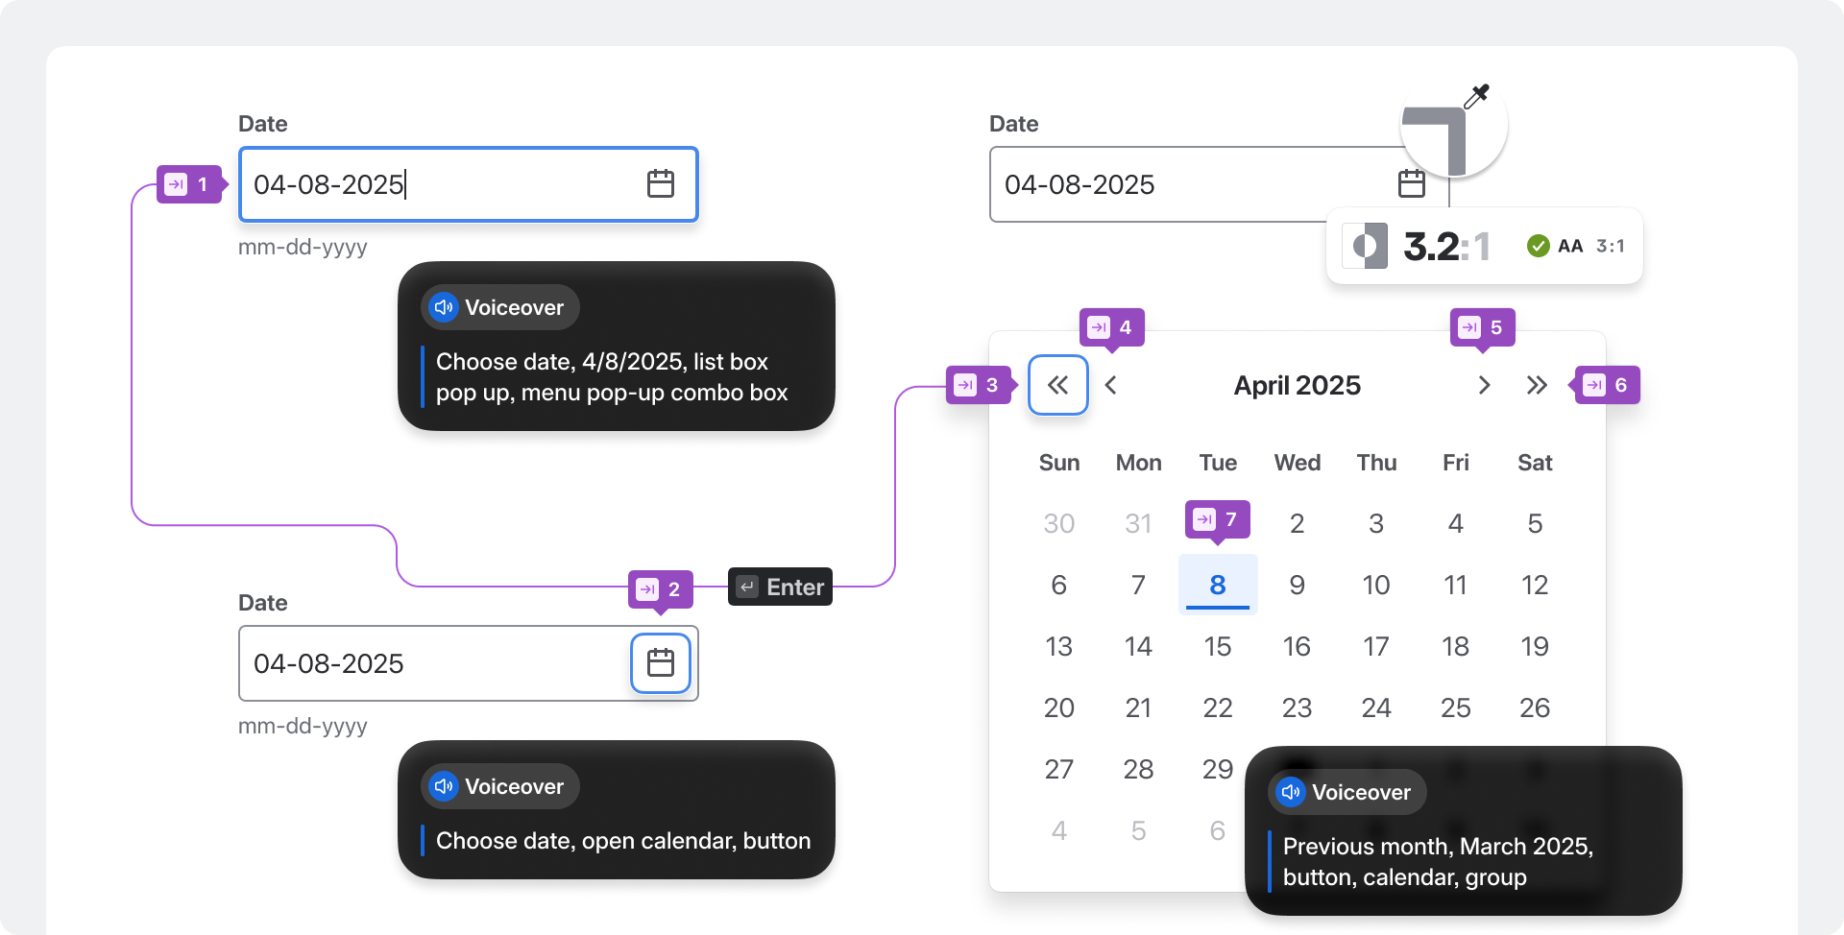The width and height of the screenshot is (1844, 935).
Task: Click the contrast half-circle icon
Action: click(x=1365, y=247)
